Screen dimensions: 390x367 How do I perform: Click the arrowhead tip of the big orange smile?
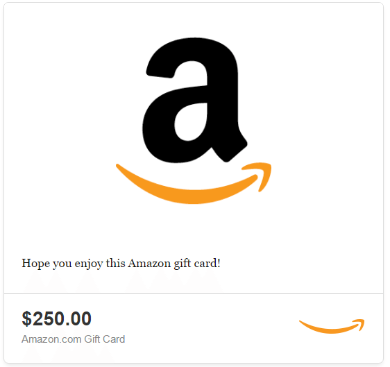coord(260,174)
